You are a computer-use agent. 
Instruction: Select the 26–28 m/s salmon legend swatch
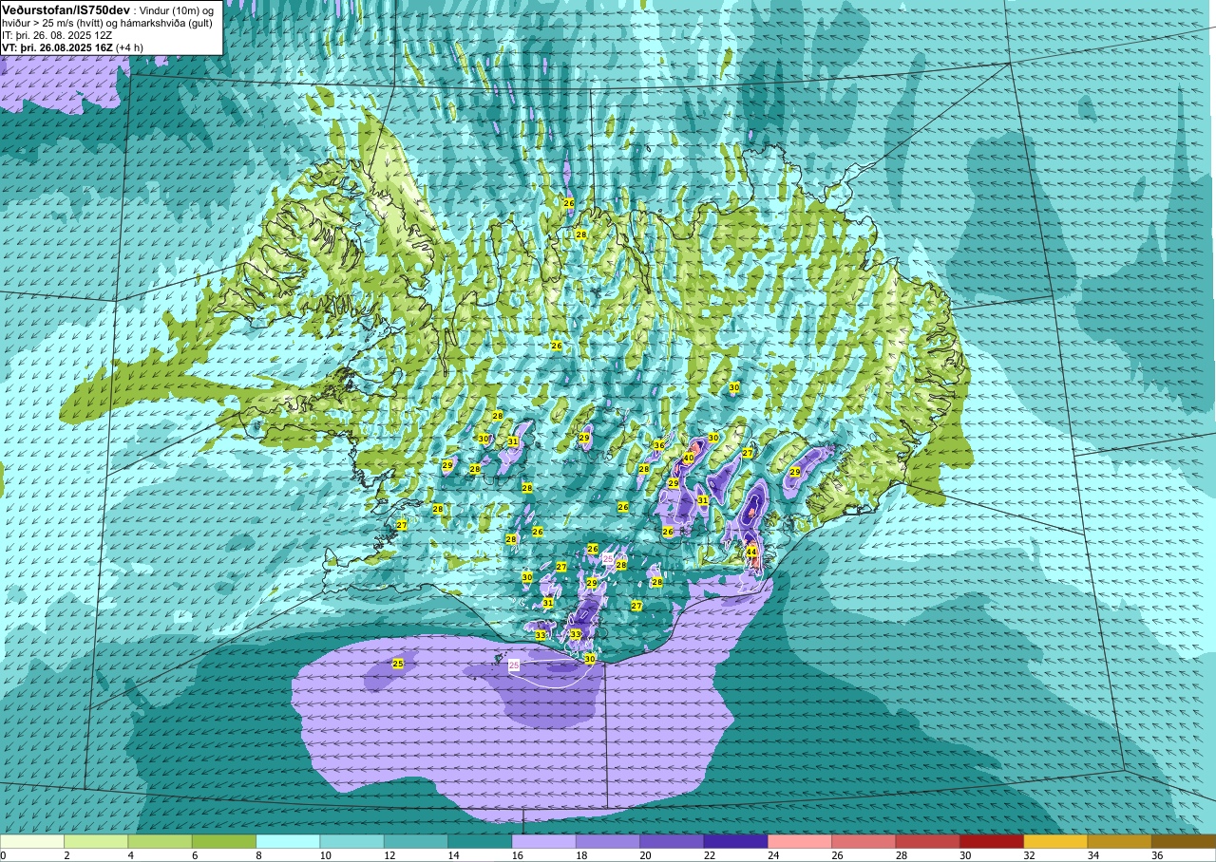coord(864,841)
